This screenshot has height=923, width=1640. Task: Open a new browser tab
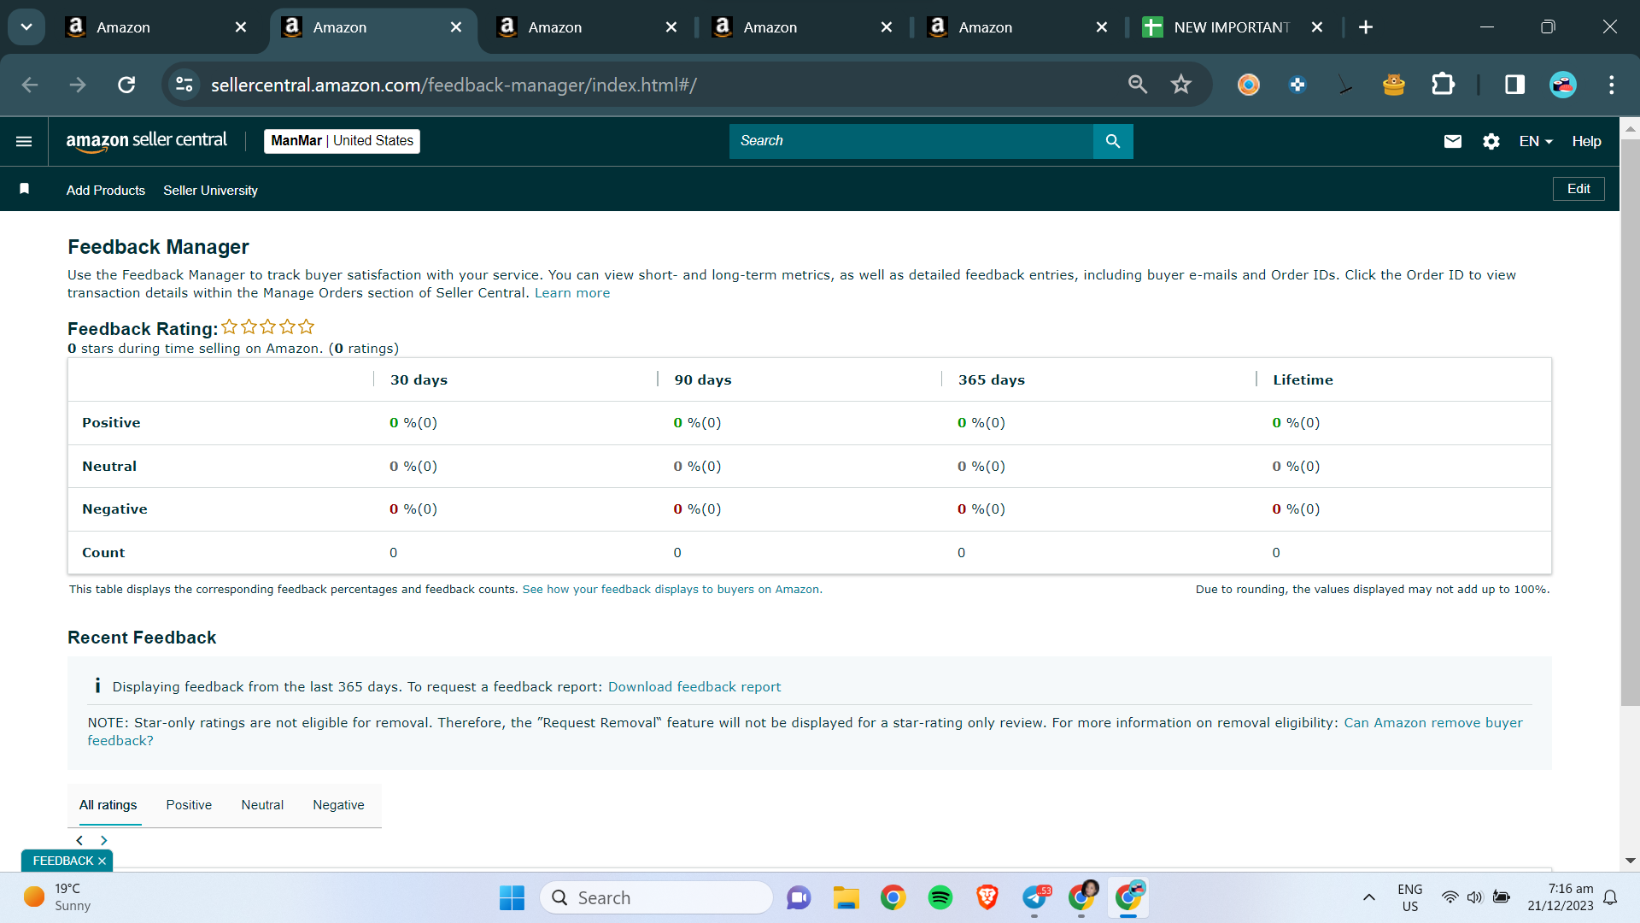(1366, 27)
